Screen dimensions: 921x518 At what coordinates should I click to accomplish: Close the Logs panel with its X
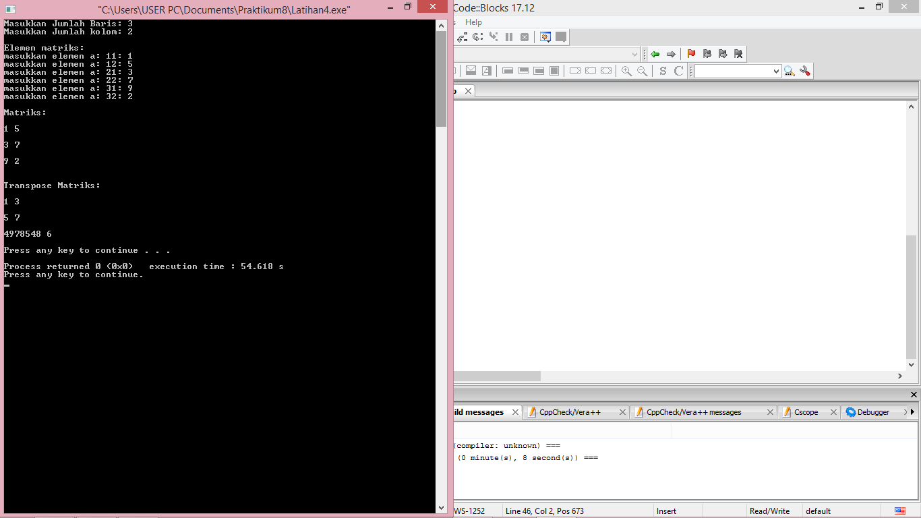tap(914, 395)
